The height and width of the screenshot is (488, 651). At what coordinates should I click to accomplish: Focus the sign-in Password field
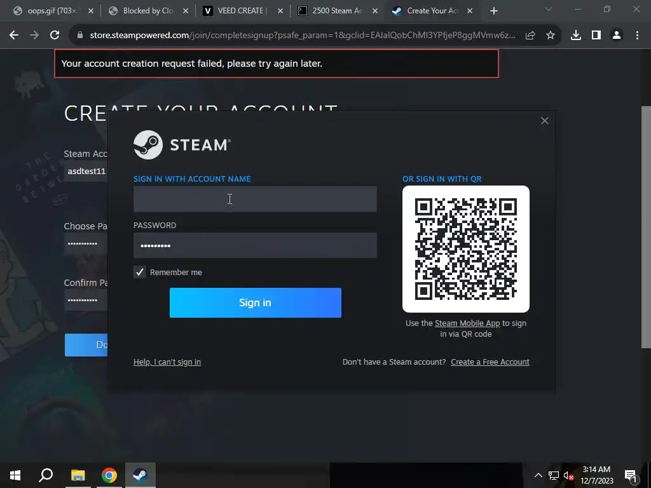coord(255,245)
